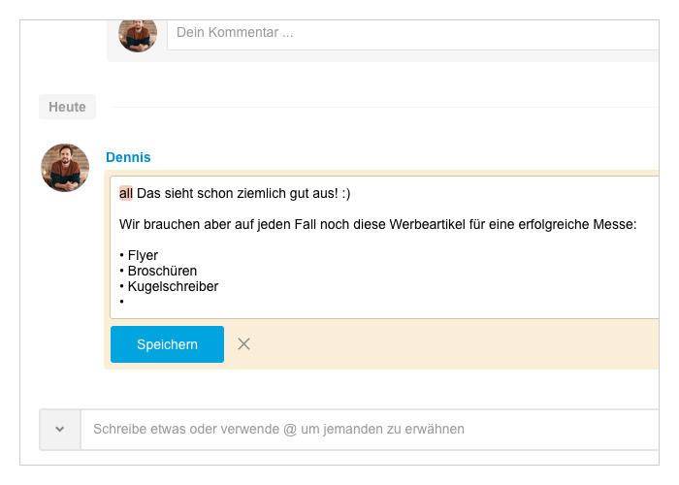This screenshot has width=679, height=485.
Task: Click Dennis's round avatar next to the comment
Action: tap(65, 168)
